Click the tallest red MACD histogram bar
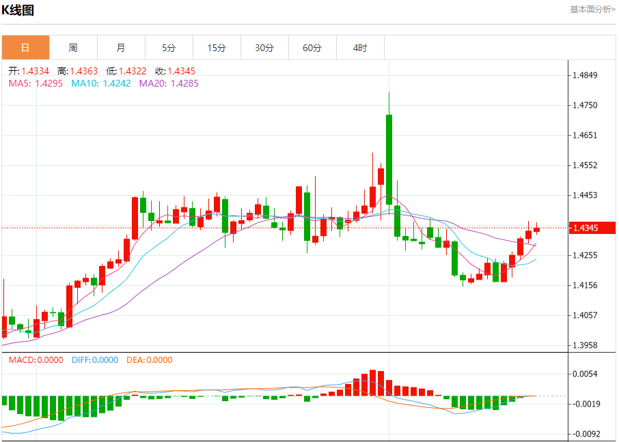 pyautogui.click(x=372, y=383)
